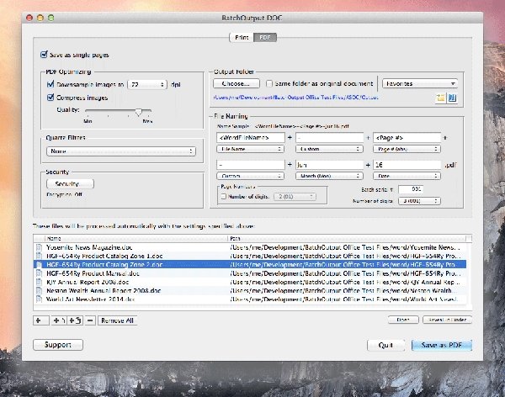Select Neston Wealth Annual Report 2008.doc row
Screen dimensions: 505x397
250,290
